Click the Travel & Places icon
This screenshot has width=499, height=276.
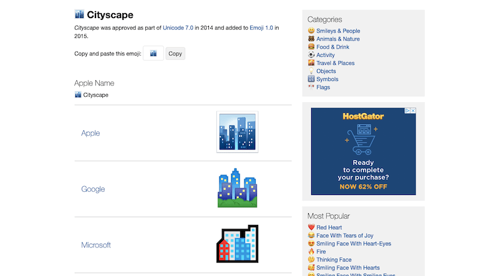[x=311, y=63]
